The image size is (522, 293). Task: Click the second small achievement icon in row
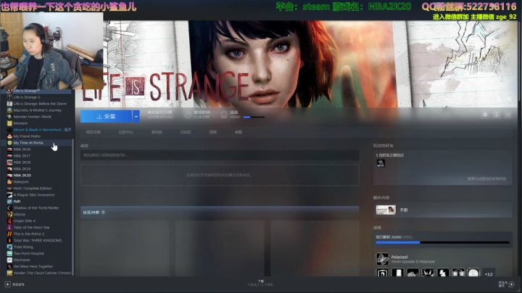click(398, 273)
